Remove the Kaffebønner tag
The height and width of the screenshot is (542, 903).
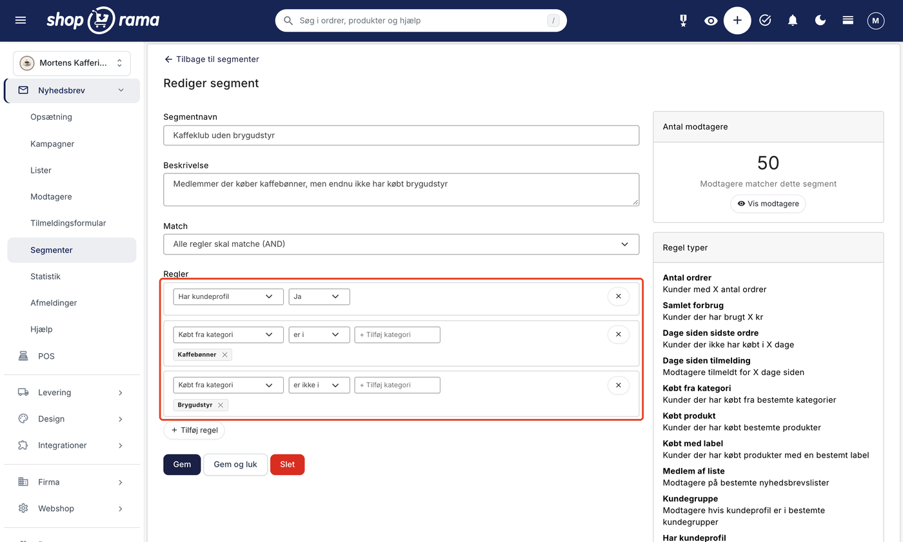224,354
